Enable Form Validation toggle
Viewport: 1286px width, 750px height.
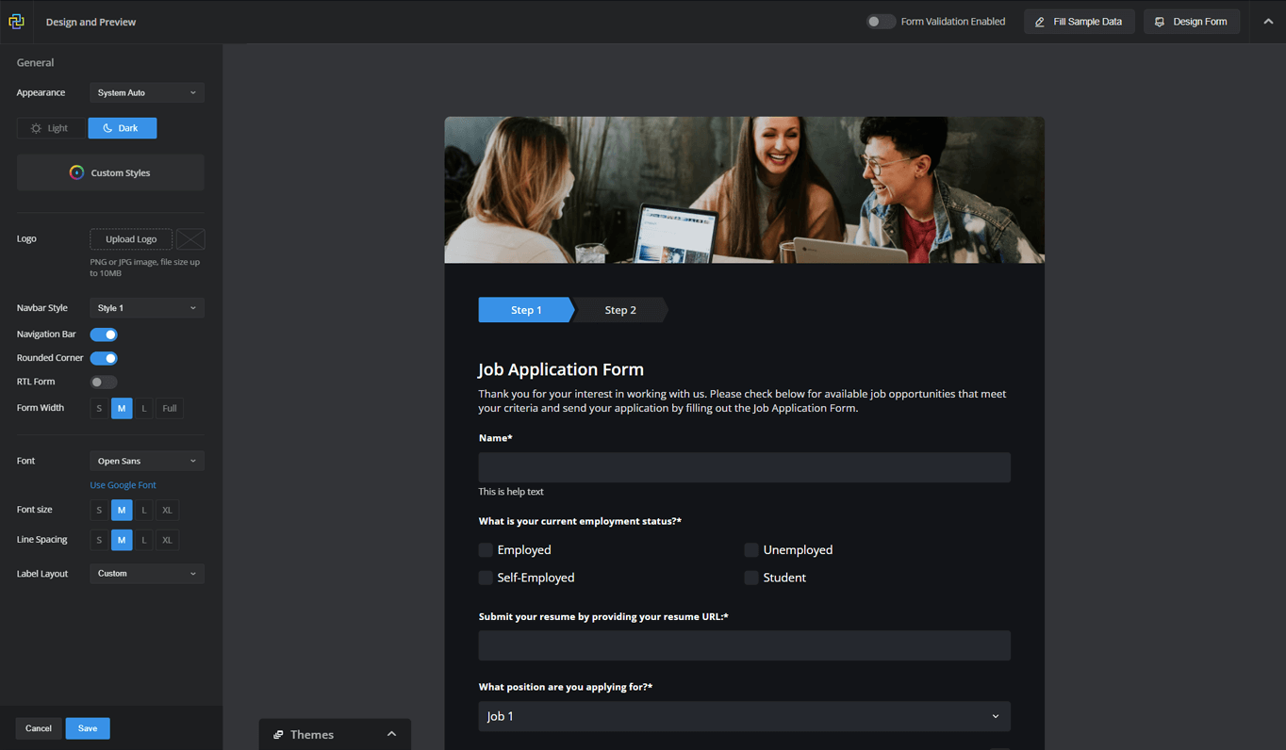click(x=881, y=21)
